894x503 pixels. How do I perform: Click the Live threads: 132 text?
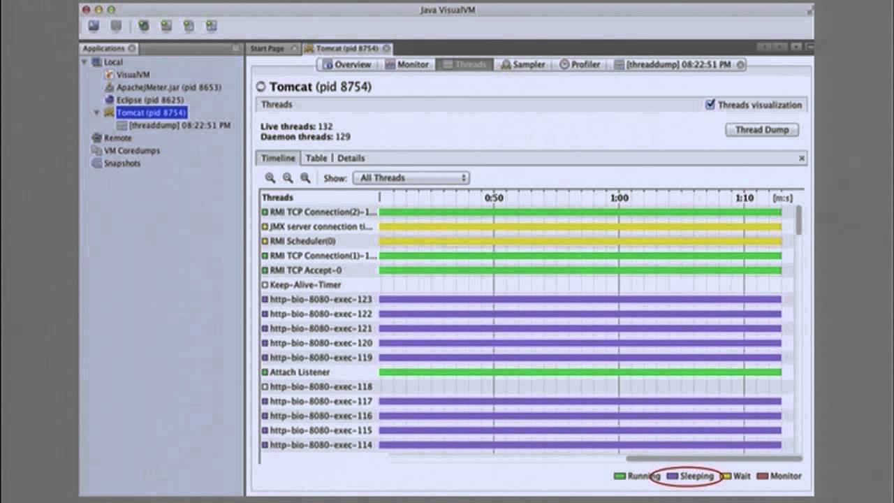click(296, 126)
